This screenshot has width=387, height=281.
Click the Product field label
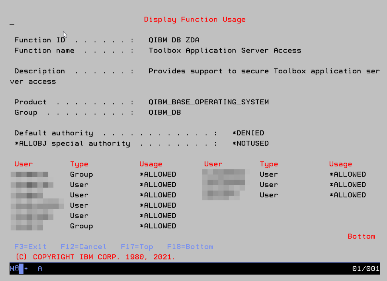click(30, 102)
